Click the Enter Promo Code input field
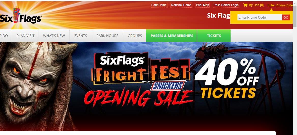Viewport: 297px width, 135px height. 260,17
